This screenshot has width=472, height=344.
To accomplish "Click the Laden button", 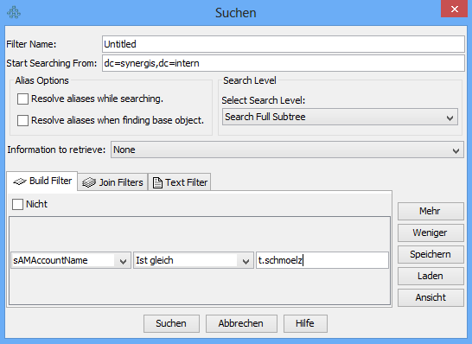I will pos(431,276).
